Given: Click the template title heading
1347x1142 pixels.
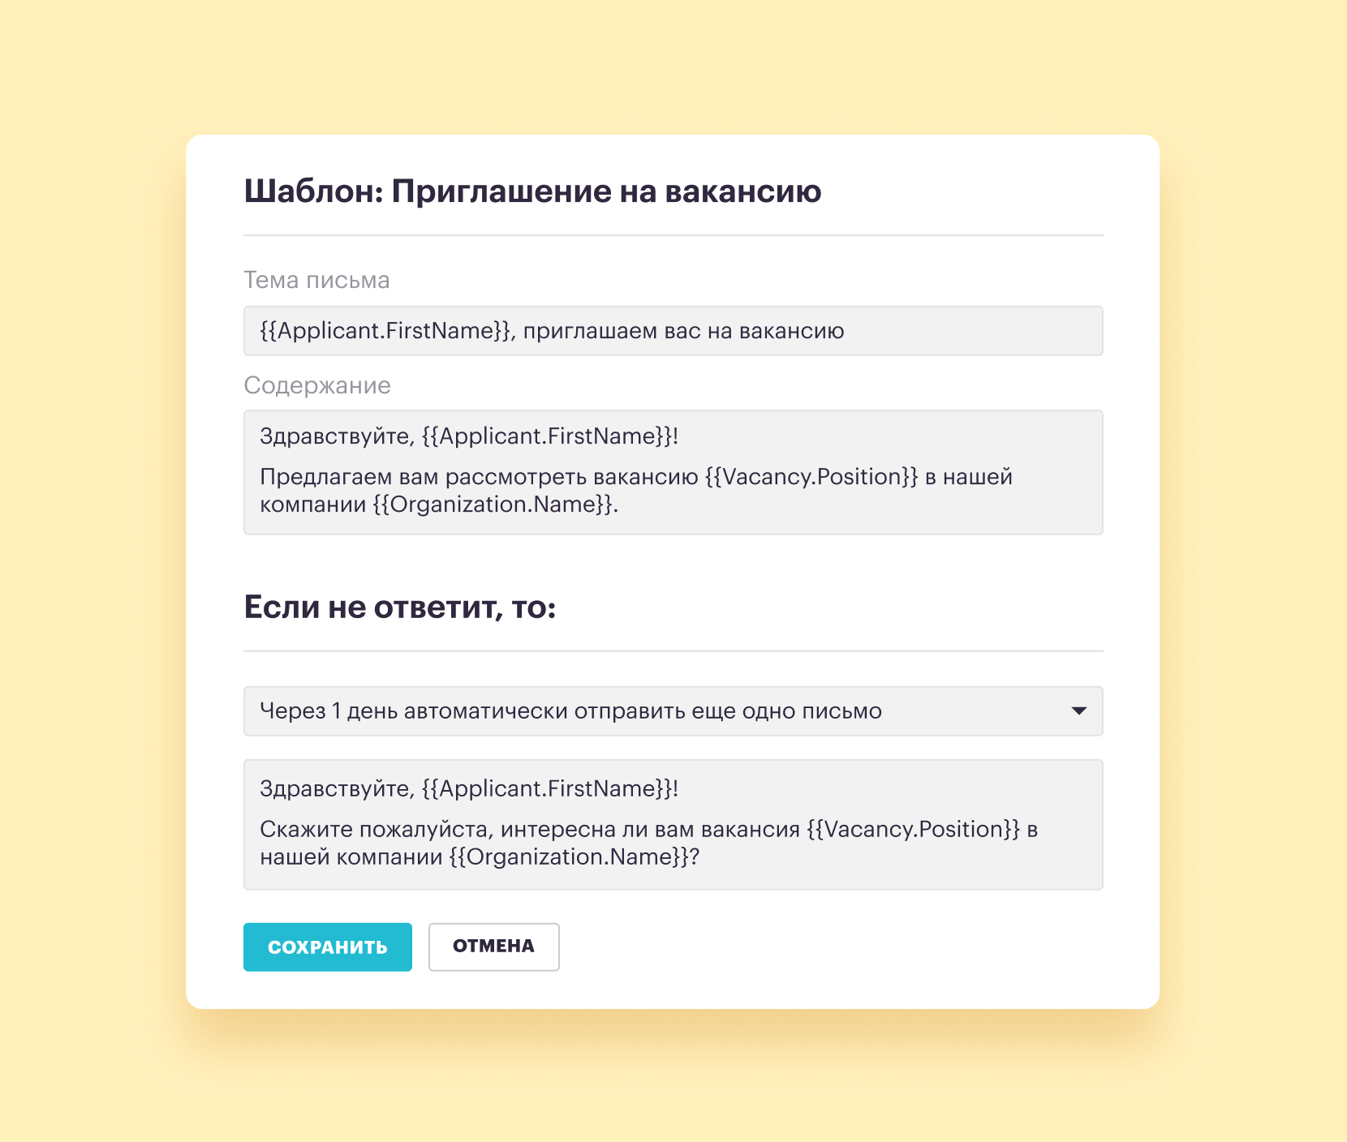Looking at the screenshot, I should pyautogui.click(x=533, y=192).
